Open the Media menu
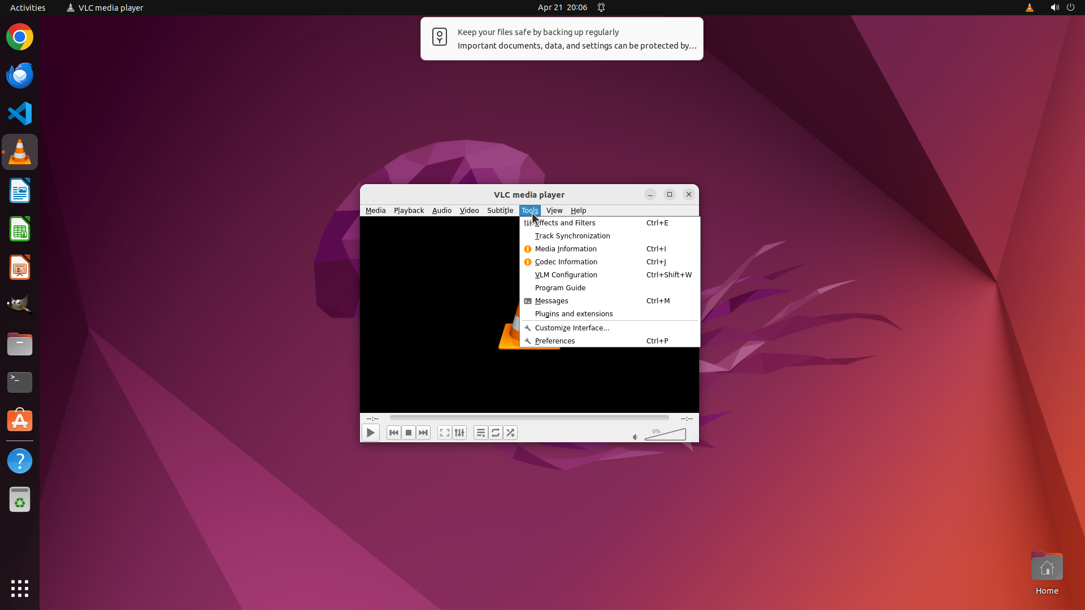1085x610 pixels. [375, 210]
